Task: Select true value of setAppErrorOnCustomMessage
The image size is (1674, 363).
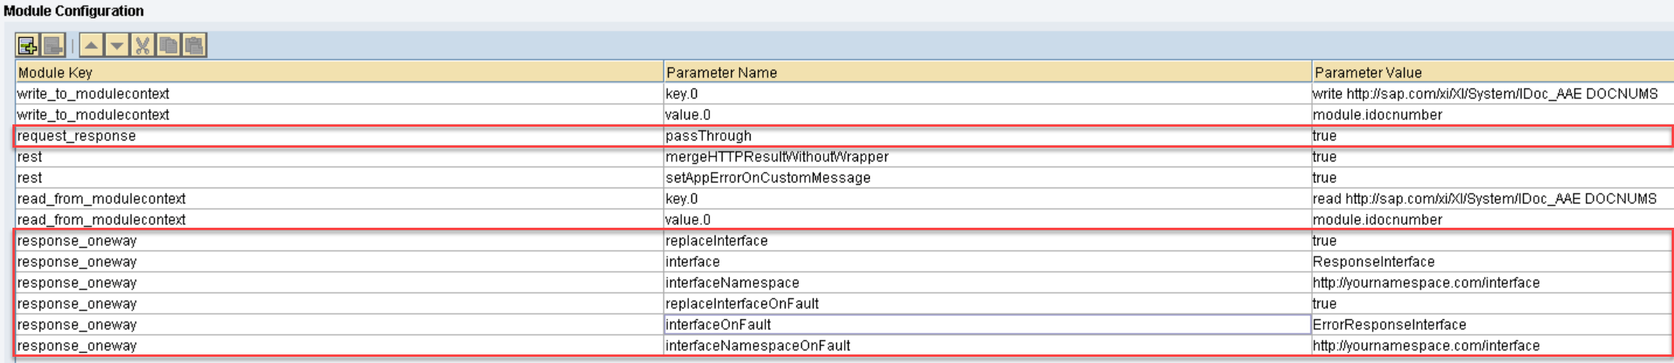Action: 1493,178
